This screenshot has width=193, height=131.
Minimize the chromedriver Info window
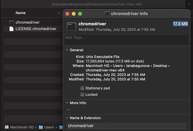[74, 14]
